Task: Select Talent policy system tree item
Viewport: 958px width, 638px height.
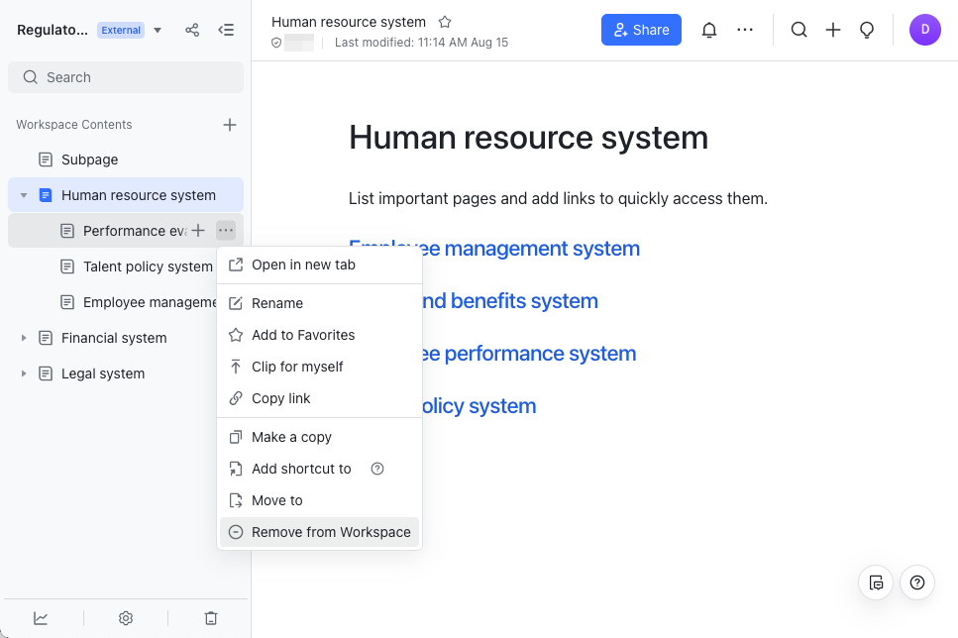Action: 112,266
